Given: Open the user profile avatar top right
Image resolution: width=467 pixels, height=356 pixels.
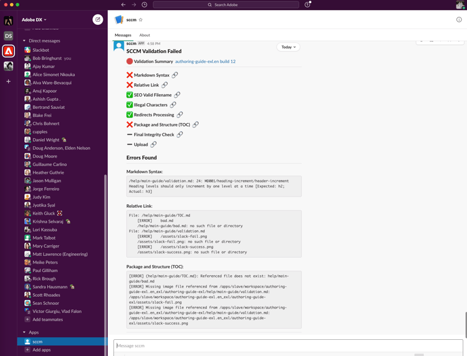Looking at the screenshot, I should point(460,5).
